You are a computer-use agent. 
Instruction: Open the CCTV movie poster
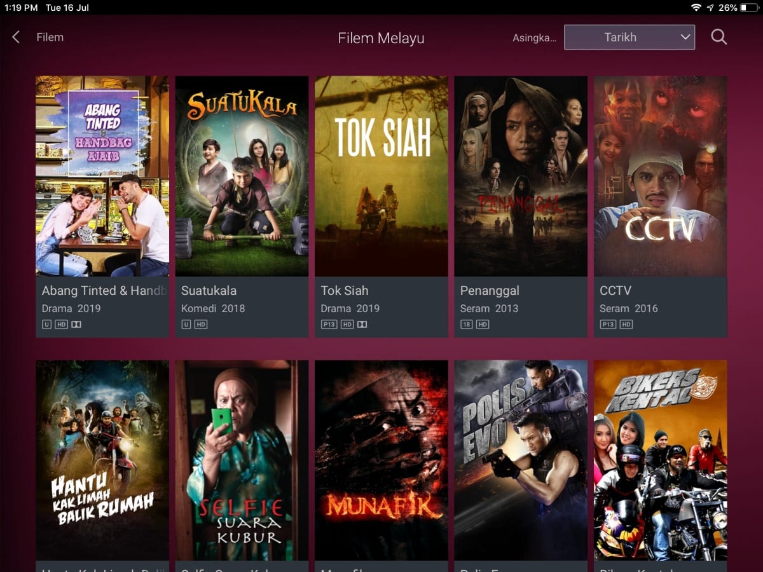point(661,176)
